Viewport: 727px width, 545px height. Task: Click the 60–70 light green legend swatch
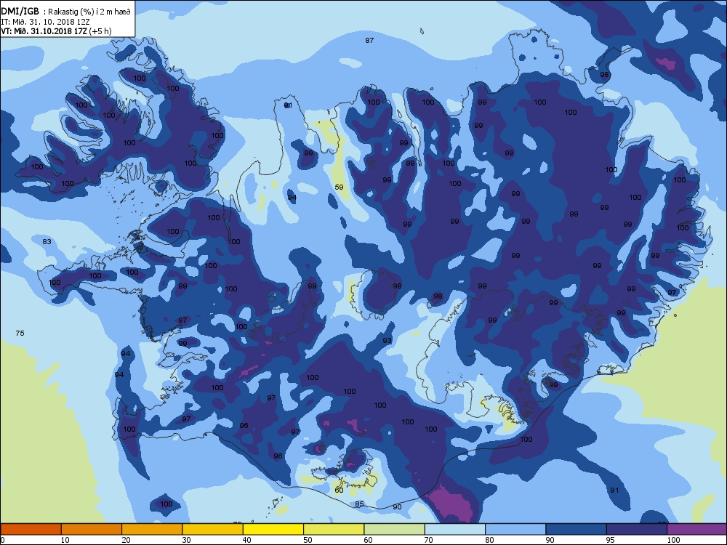tap(395, 529)
